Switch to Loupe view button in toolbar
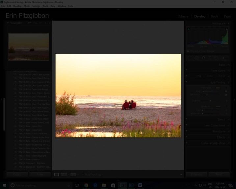Viewport: 236px width, 189px height. [x=57, y=175]
